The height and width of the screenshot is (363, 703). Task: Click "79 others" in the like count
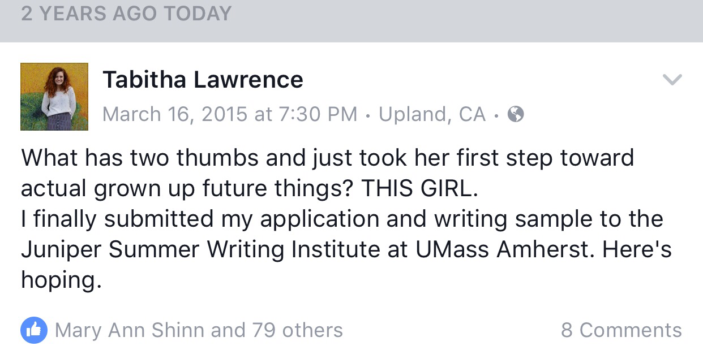(x=297, y=330)
